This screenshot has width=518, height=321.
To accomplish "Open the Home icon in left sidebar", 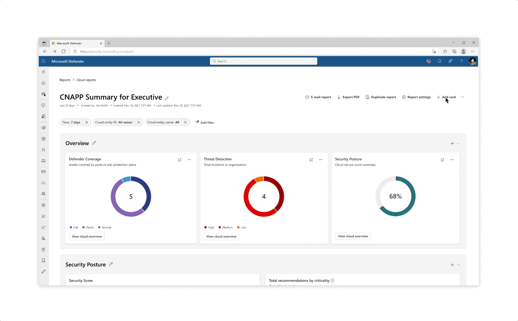I will (43, 83).
